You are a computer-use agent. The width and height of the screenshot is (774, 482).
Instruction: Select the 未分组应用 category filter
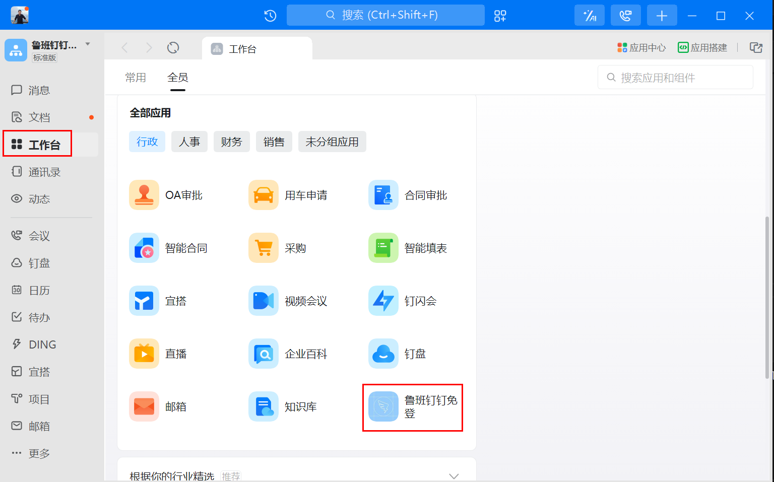[332, 142]
